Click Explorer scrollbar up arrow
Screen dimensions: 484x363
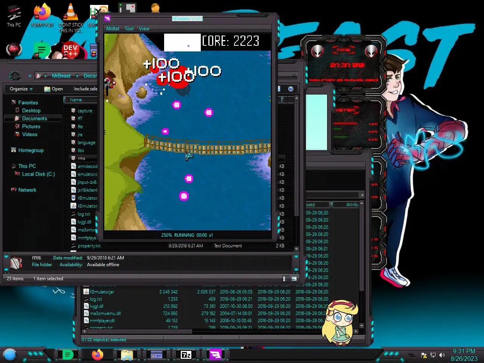296,98
